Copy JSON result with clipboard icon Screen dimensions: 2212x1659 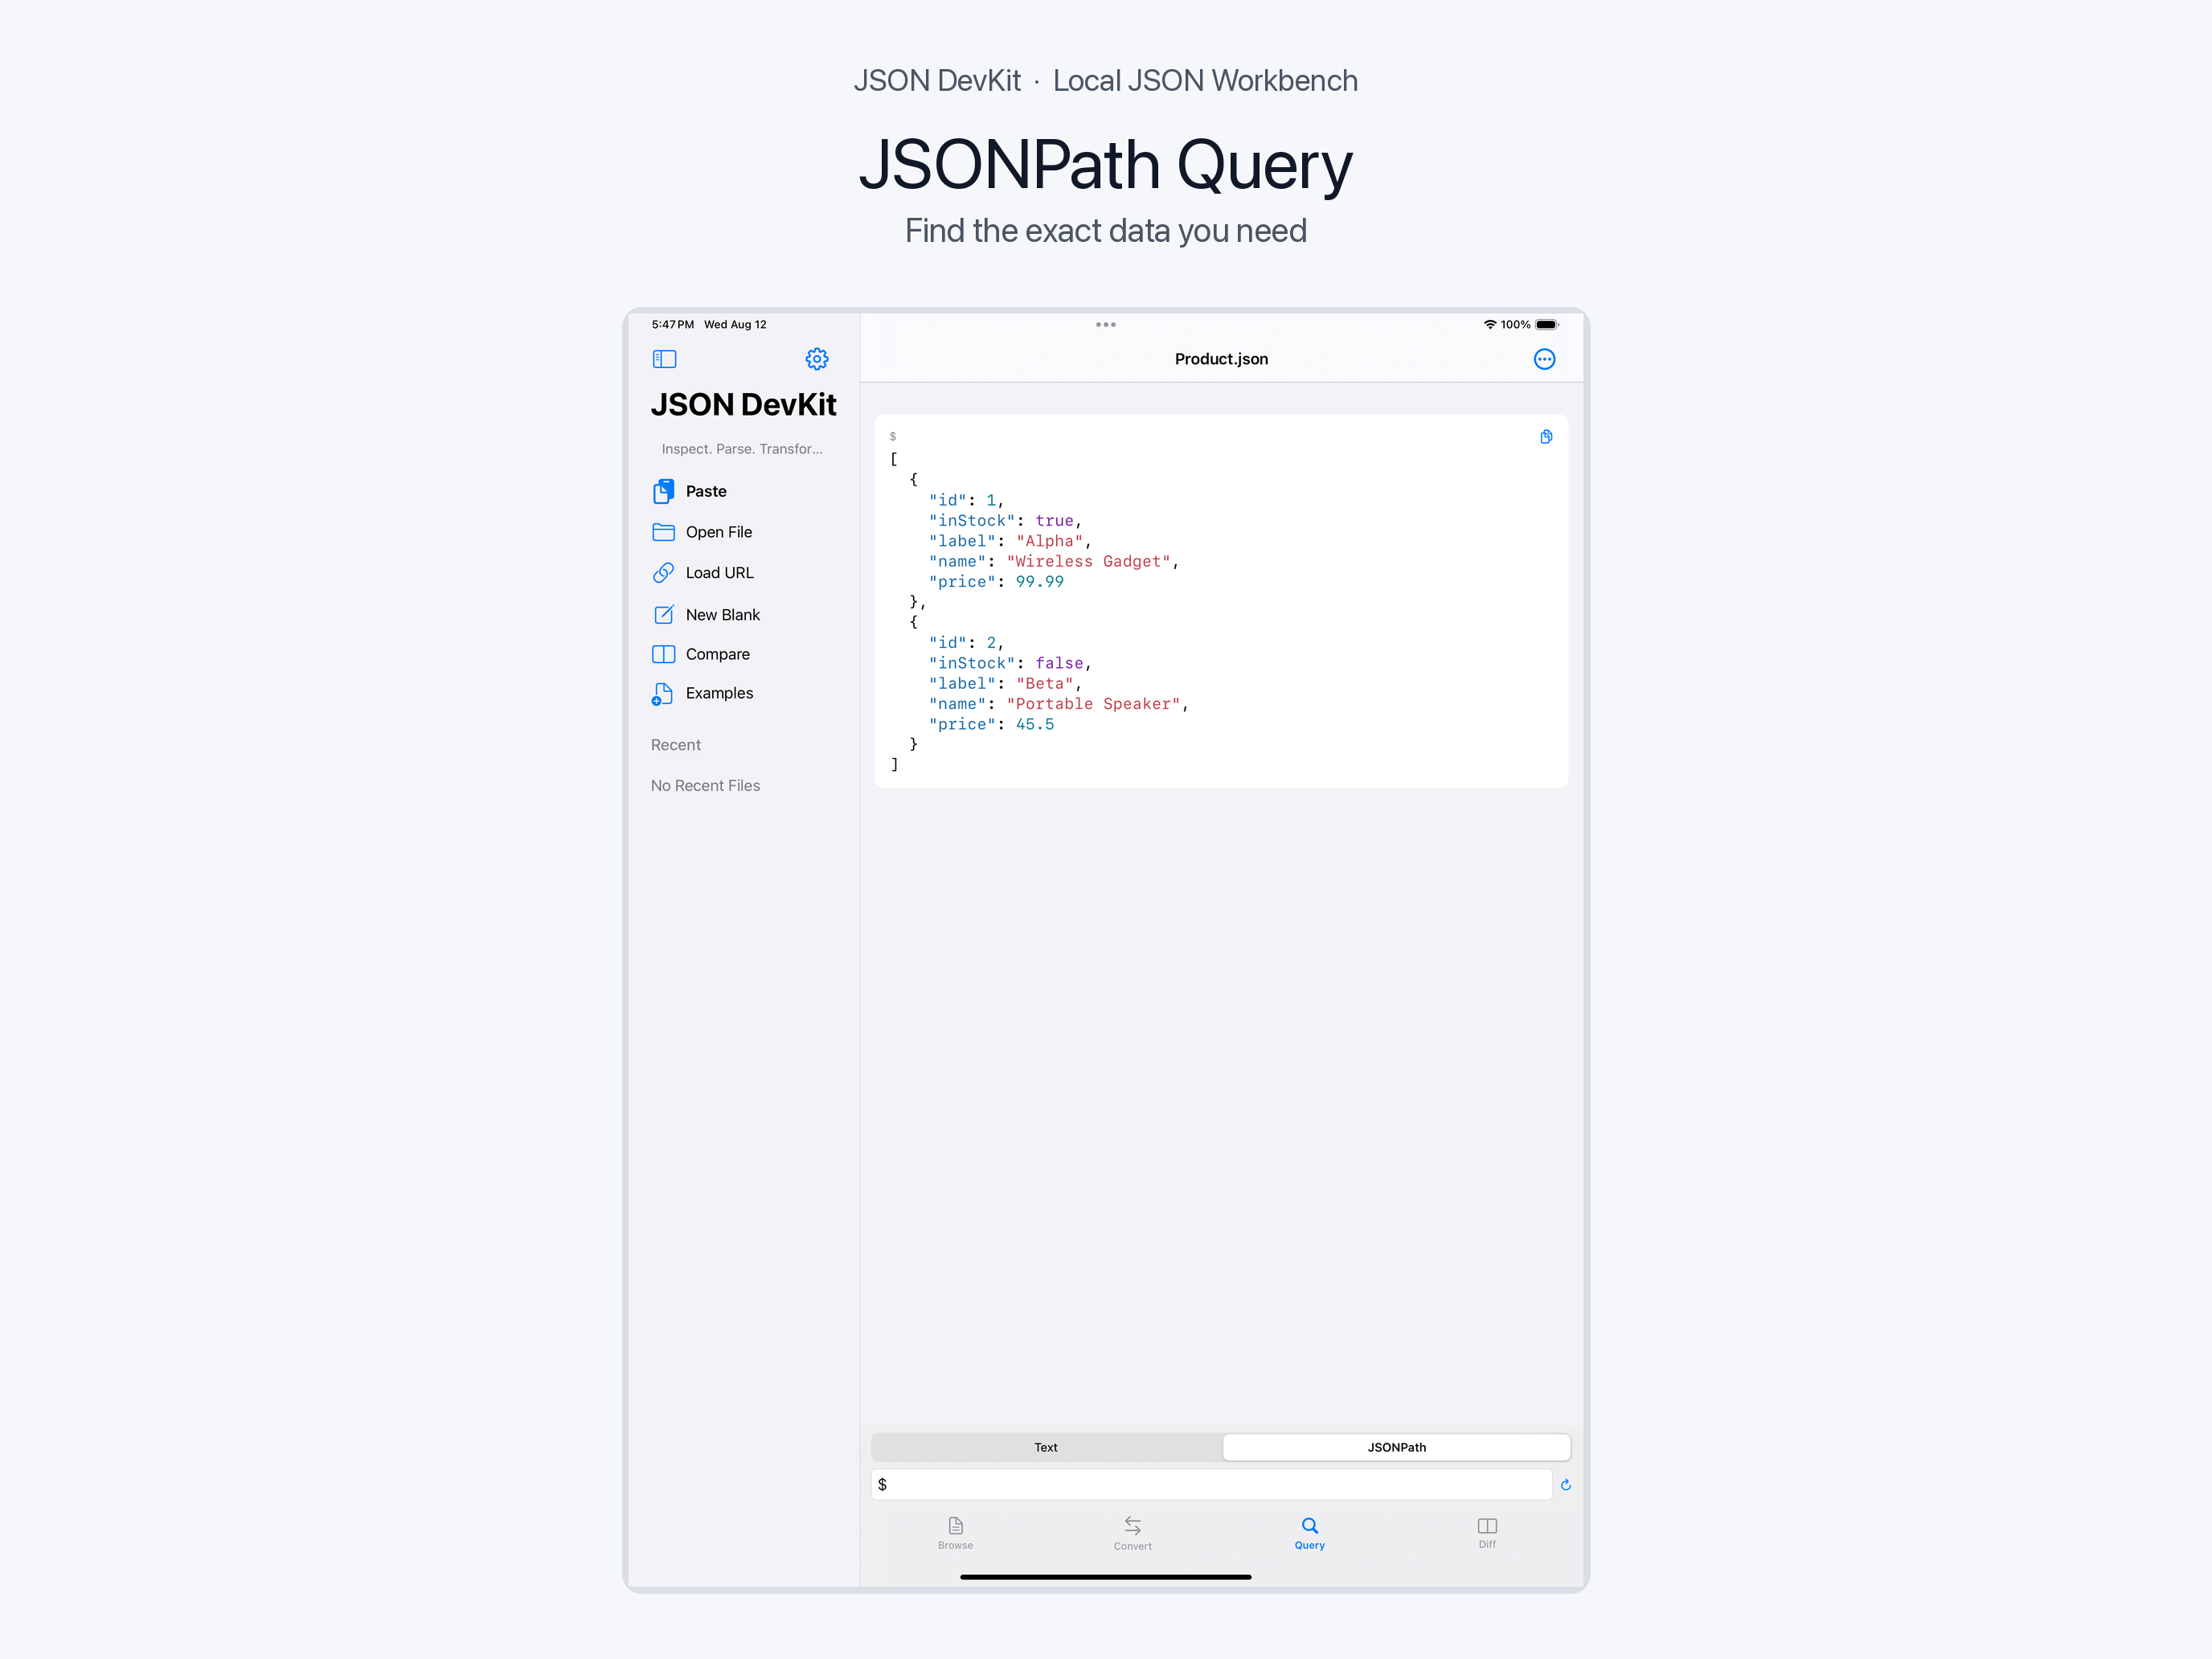click(1546, 437)
